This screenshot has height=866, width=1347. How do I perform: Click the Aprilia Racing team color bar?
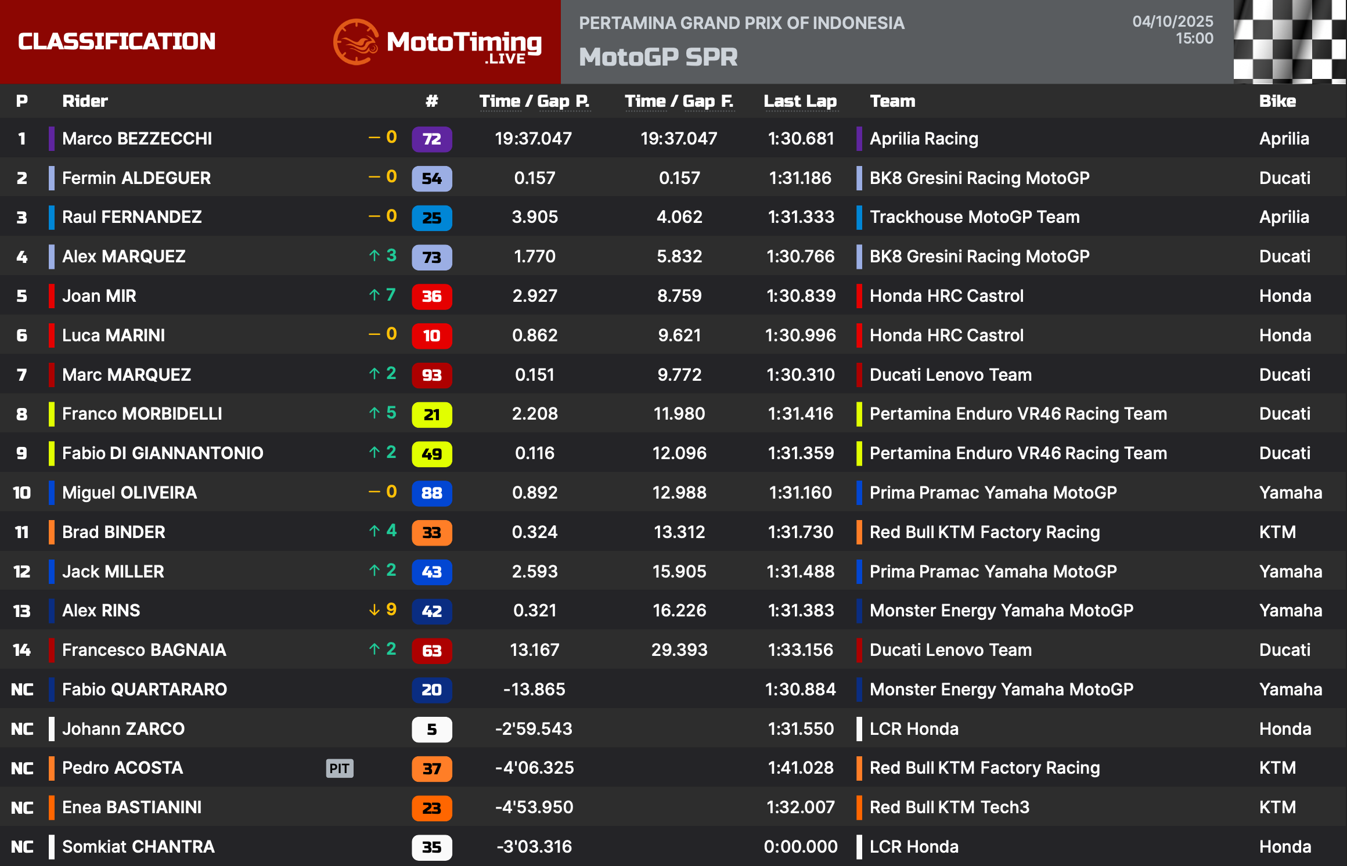[x=859, y=139]
